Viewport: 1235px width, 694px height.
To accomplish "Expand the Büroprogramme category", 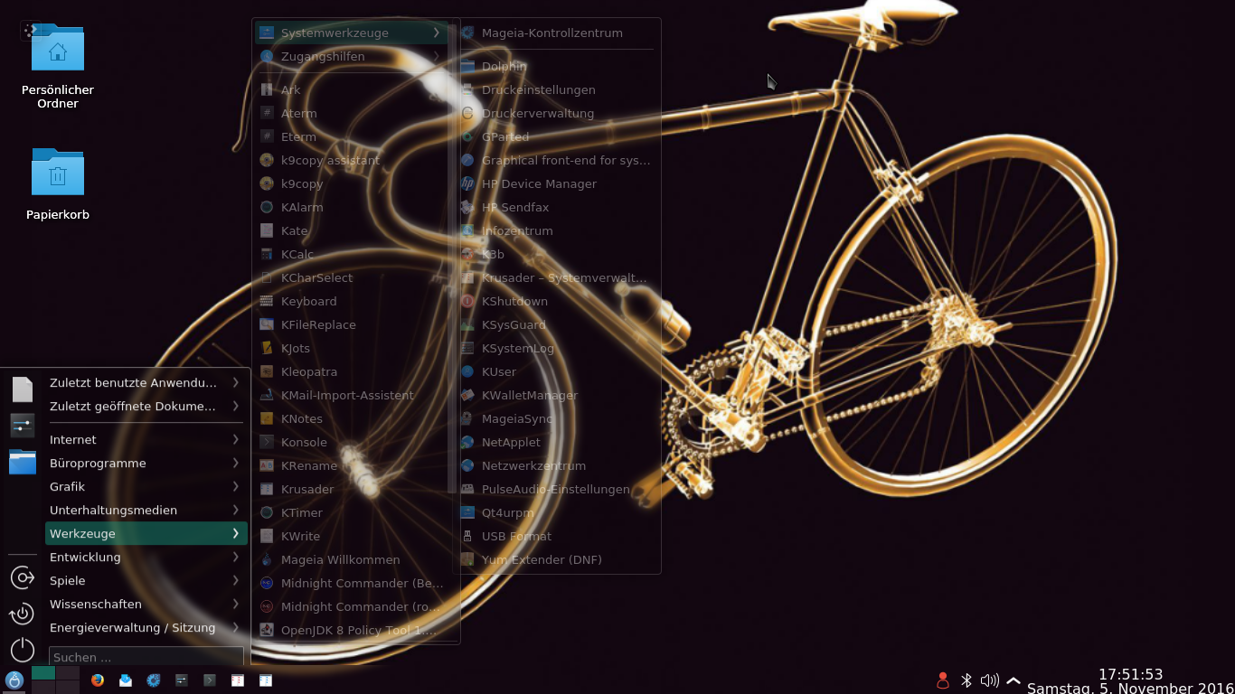I will coord(146,463).
